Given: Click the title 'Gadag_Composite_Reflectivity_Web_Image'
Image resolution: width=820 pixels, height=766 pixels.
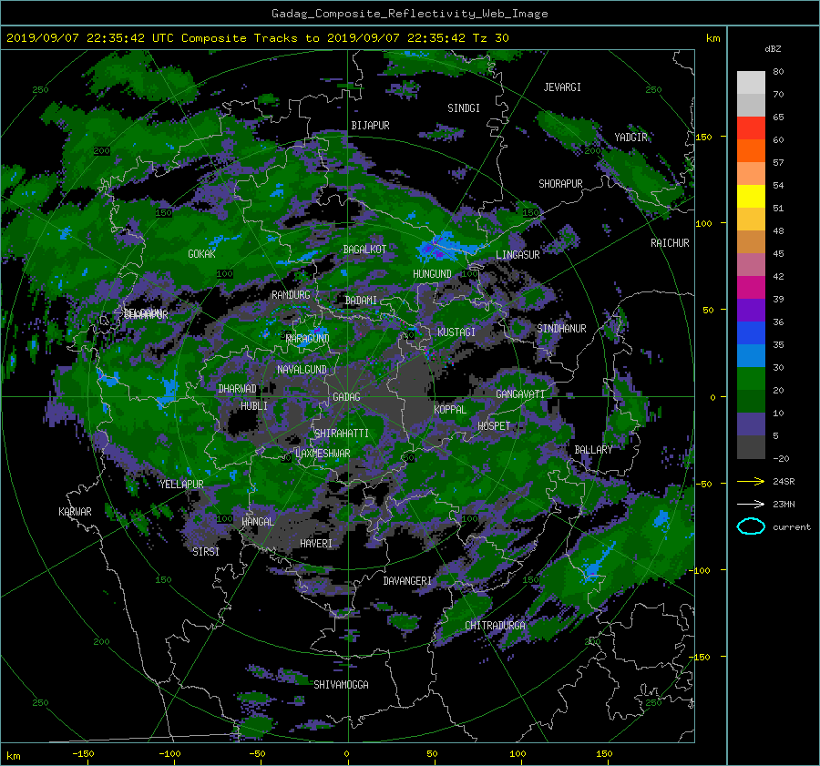Looking at the screenshot, I should pyautogui.click(x=409, y=14).
